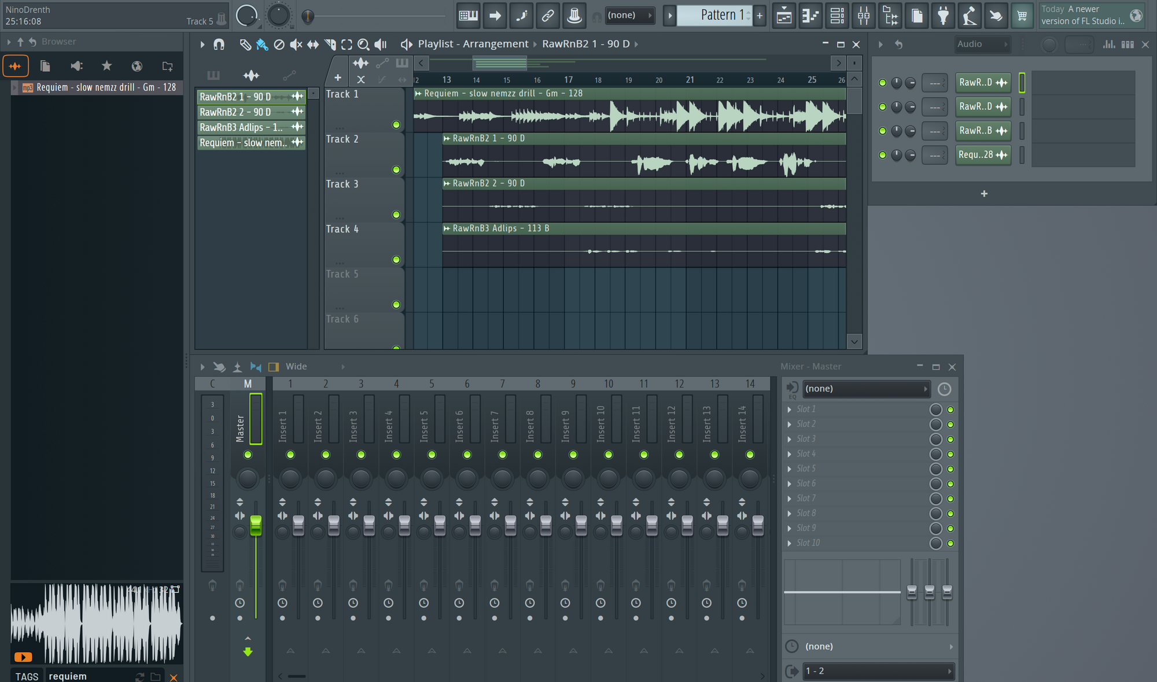Viewport: 1157px width, 682px height.
Task: Select the Mute tool in Playlist
Action: [x=296, y=44]
